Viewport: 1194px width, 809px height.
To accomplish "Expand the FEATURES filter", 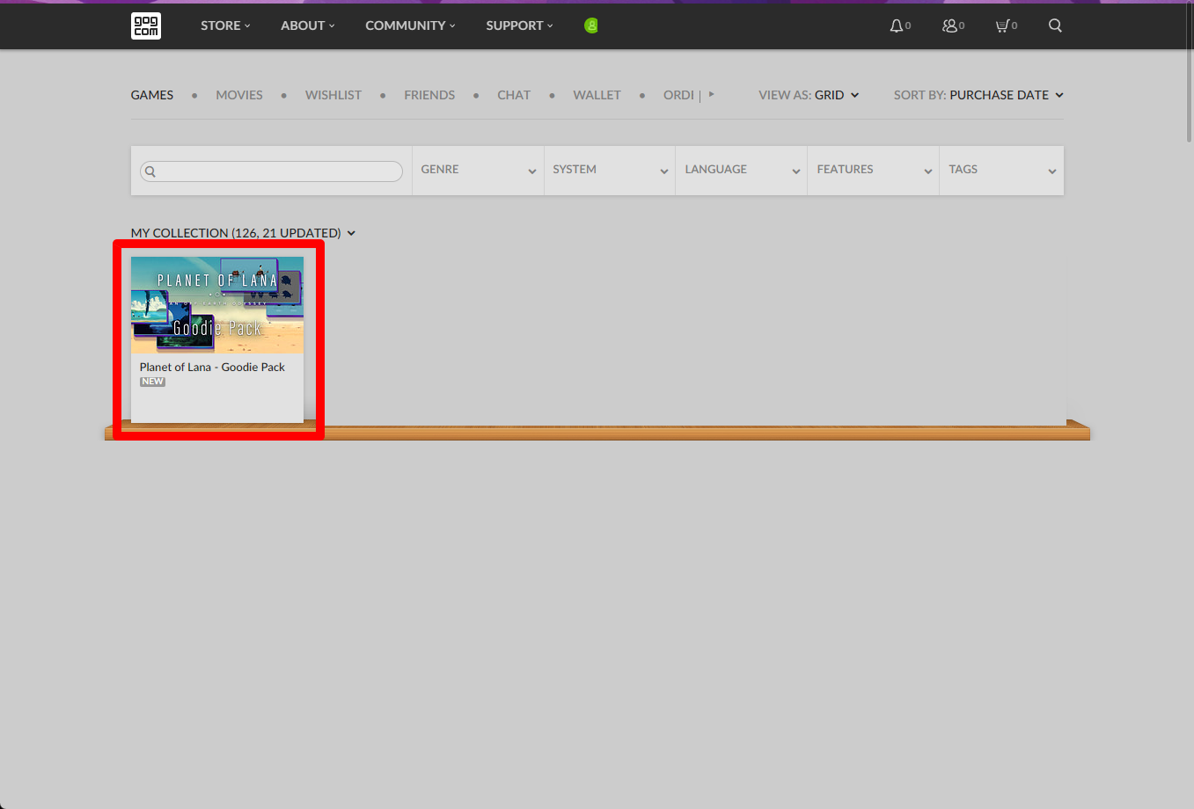I will click(x=874, y=171).
